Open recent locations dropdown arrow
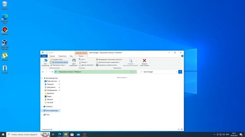 (x=50, y=72)
